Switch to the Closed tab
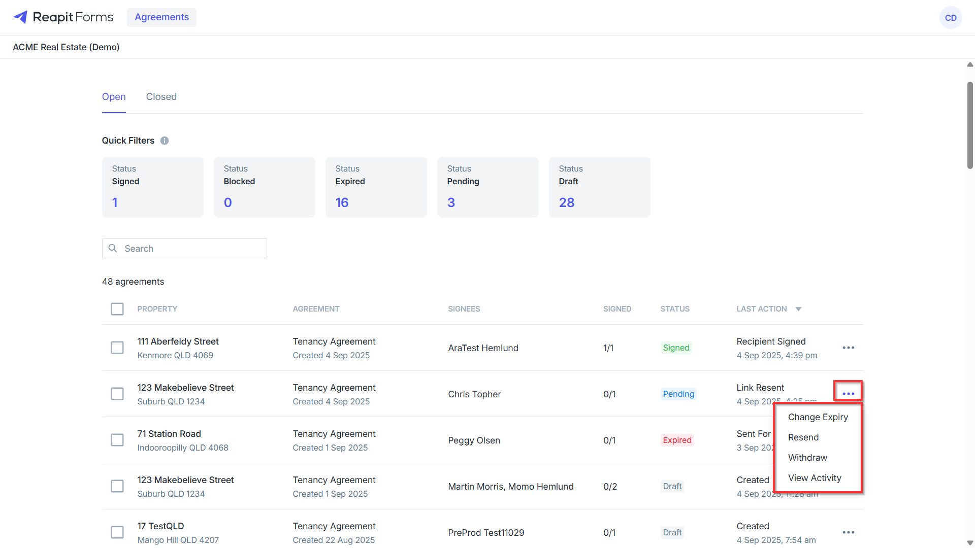 (161, 97)
